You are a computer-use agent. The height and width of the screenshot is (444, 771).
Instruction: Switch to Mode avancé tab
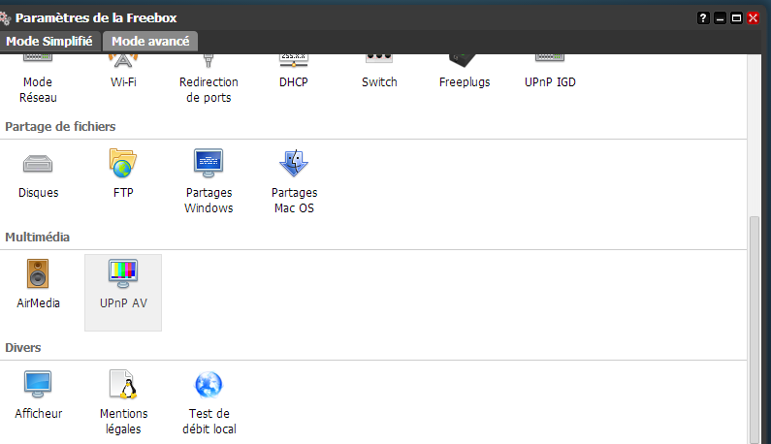(x=150, y=42)
